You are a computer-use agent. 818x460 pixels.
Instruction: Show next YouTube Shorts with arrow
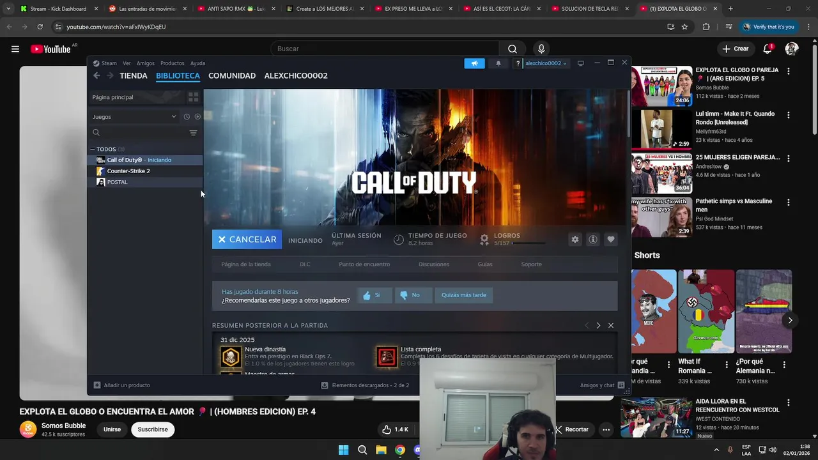coord(790,321)
